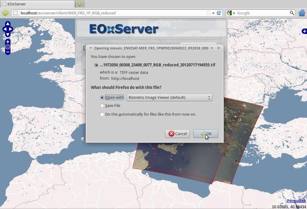The height and width of the screenshot is (209, 307).
Task: Open the URL history dropdown arrow
Action: pos(213,13)
